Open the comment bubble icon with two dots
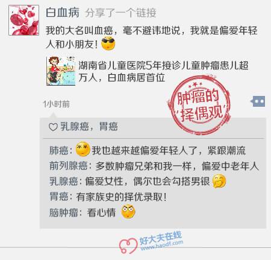Image resolution: width=271 pixels, height=260 pixels. coord(258,101)
